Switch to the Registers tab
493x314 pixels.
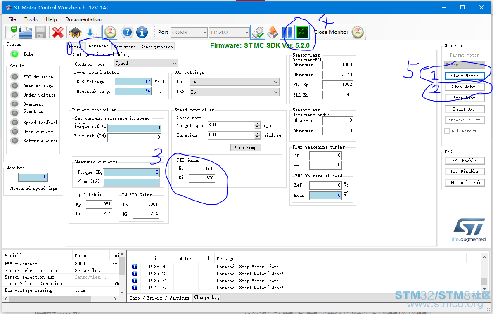125,47
